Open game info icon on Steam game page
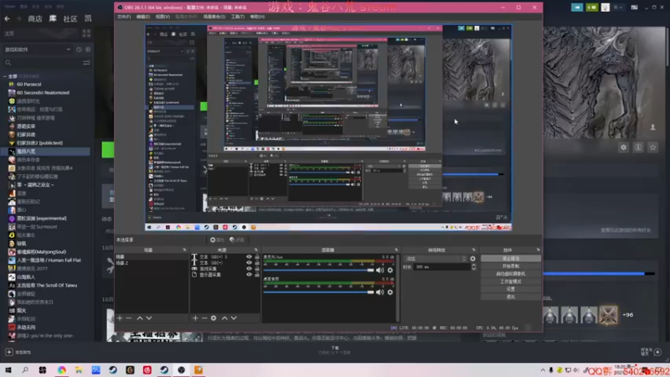Image resolution: width=670 pixels, height=377 pixels. pyautogui.click(x=638, y=147)
